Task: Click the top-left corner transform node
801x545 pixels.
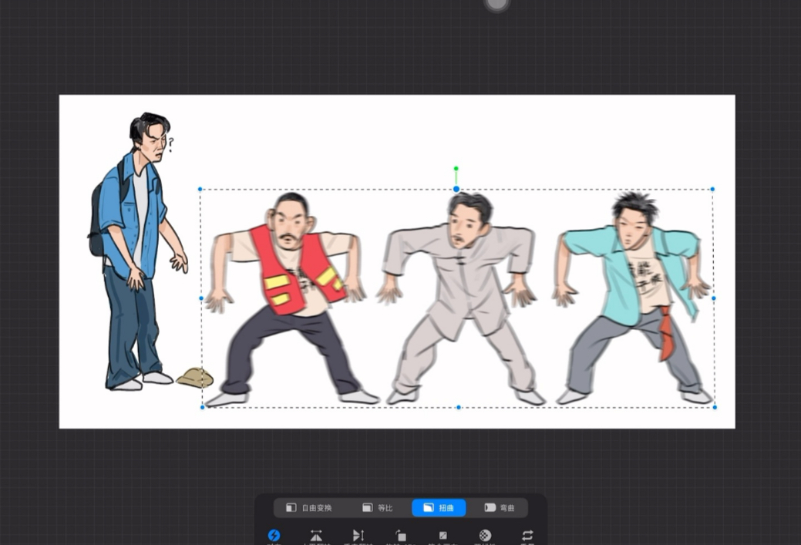Action: 200,190
